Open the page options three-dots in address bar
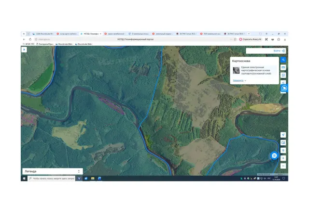Image resolution: width=309 pixels, height=218 pixels. tap(231, 39)
